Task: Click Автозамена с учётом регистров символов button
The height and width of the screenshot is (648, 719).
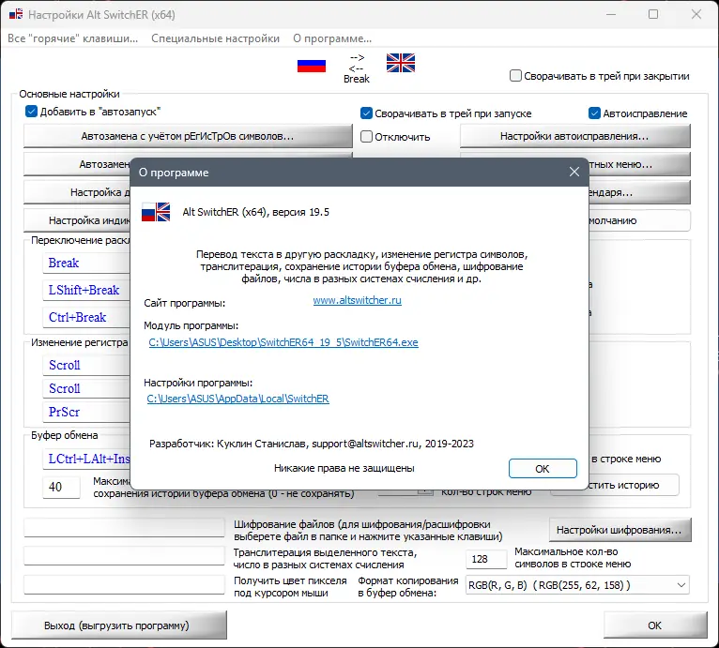Action: pyautogui.click(x=188, y=136)
